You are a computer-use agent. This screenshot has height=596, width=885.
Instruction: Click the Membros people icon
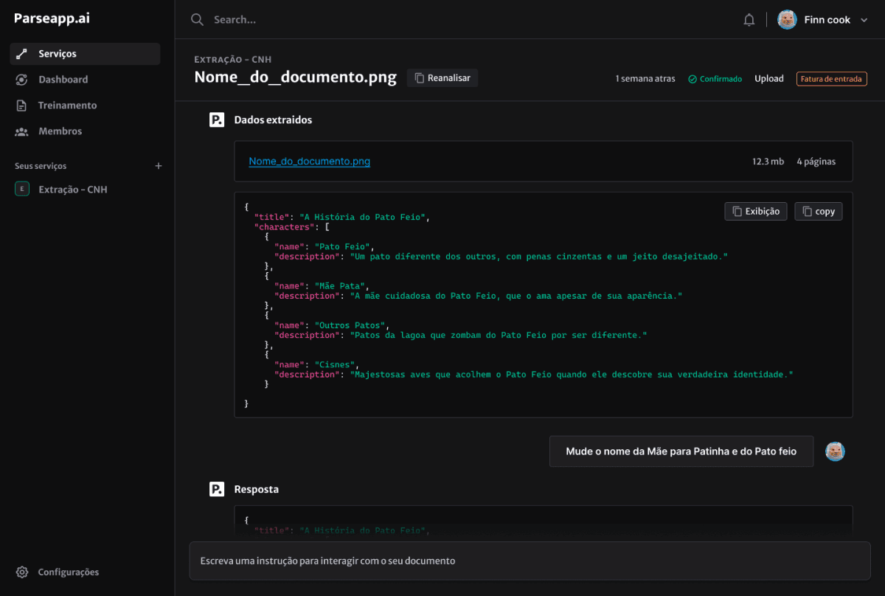point(23,131)
